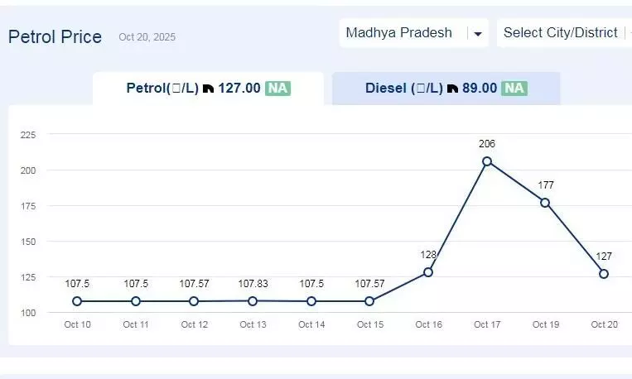The height and width of the screenshot is (379, 632).
Task: Expand the Select City/District dropdown
Action: point(563,33)
